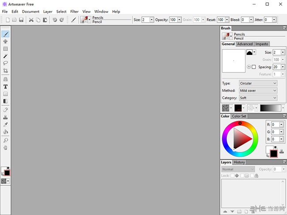The width and height of the screenshot is (287, 215).
Task: Click the Redo toolbar icon
Action: coord(62,20)
